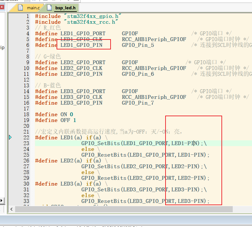Click the file icon on main.c tab
The image size is (252, 227).
click(x=21, y=8)
